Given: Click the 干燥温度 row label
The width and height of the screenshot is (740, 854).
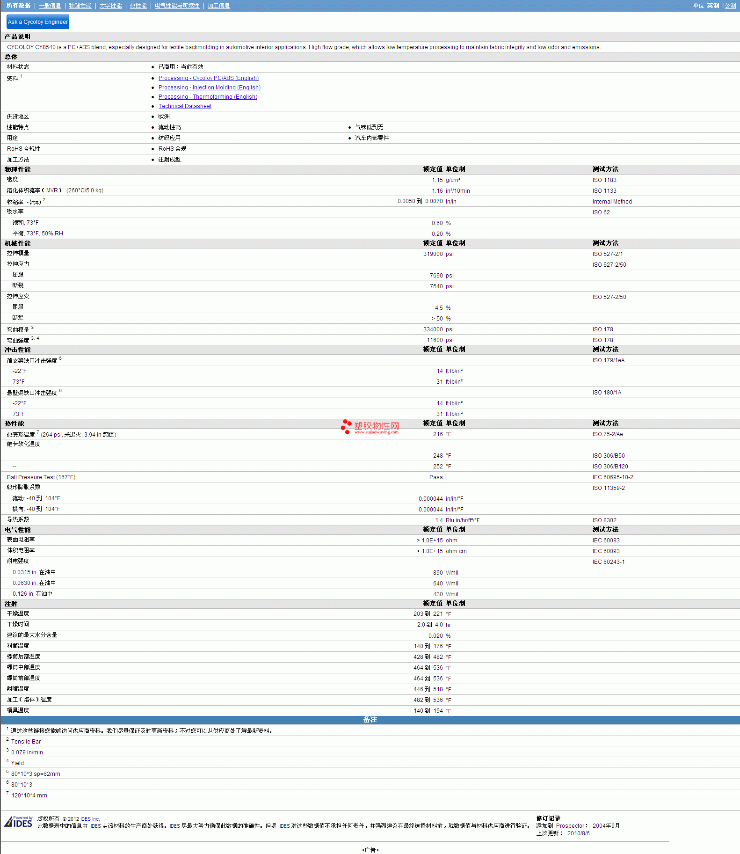Looking at the screenshot, I should click(x=18, y=613).
